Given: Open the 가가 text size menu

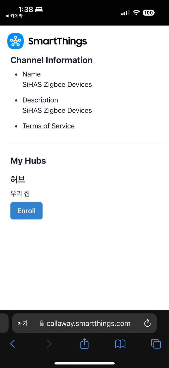Looking at the screenshot, I should tap(23, 324).
